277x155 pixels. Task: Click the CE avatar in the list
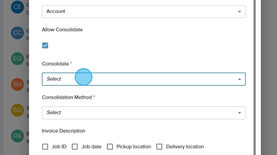click(x=17, y=7)
